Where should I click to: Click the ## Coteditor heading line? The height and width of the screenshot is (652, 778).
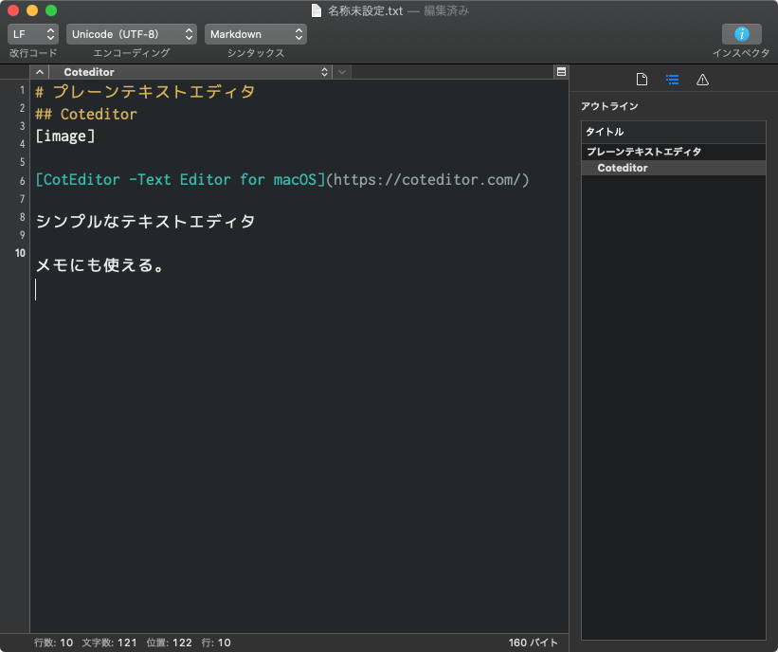tap(86, 114)
